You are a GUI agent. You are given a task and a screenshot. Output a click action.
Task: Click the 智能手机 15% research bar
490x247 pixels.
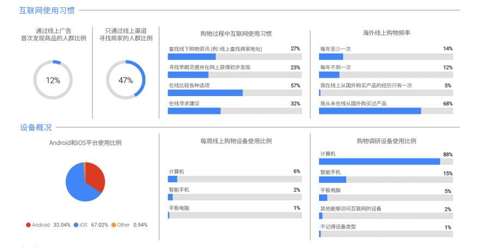tap(386, 179)
